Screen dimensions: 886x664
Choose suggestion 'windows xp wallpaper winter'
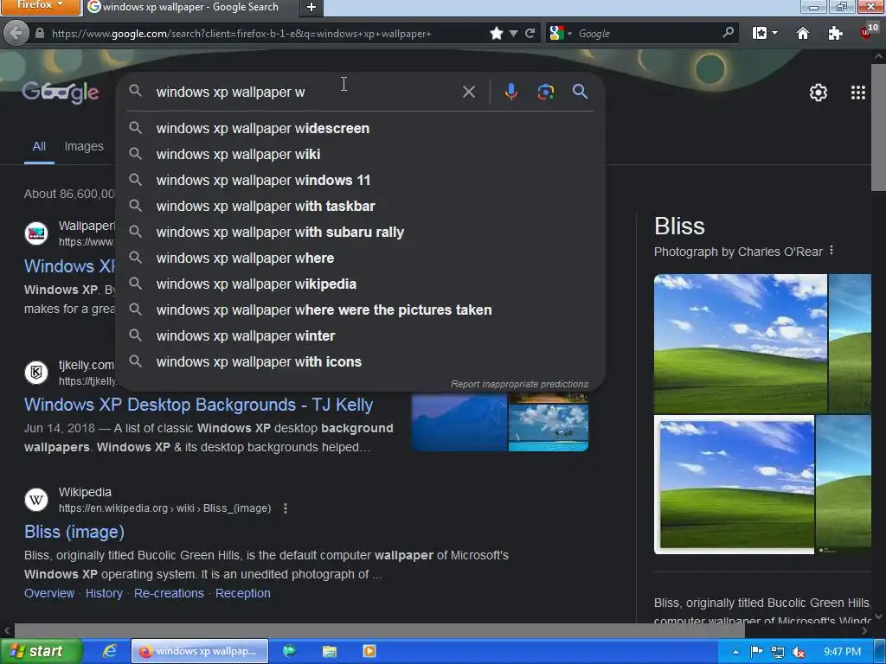(x=361, y=336)
